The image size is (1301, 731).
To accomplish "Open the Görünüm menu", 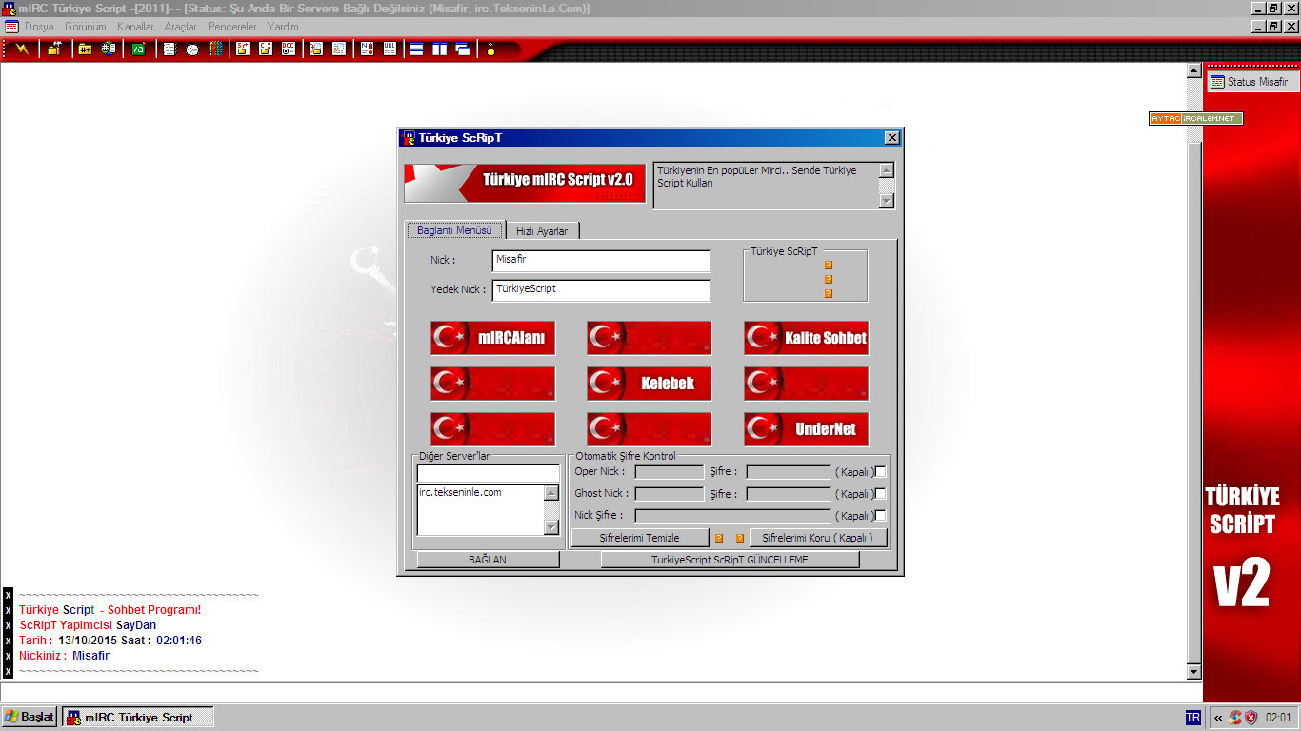I will click(85, 27).
